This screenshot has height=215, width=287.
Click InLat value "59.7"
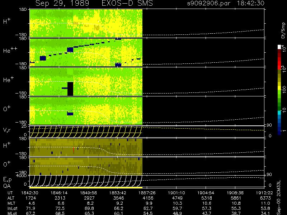coord(177,208)
